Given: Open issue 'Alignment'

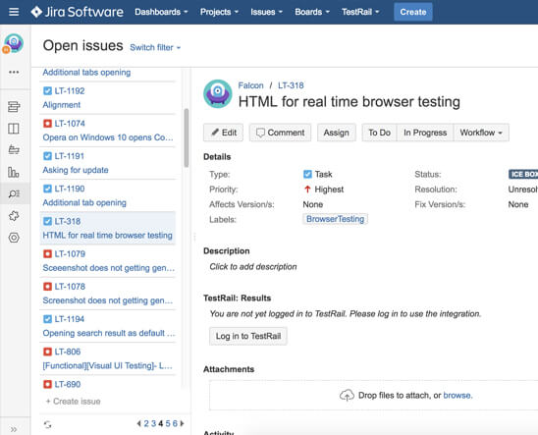Looking at the screenshot, I should 62,105.
